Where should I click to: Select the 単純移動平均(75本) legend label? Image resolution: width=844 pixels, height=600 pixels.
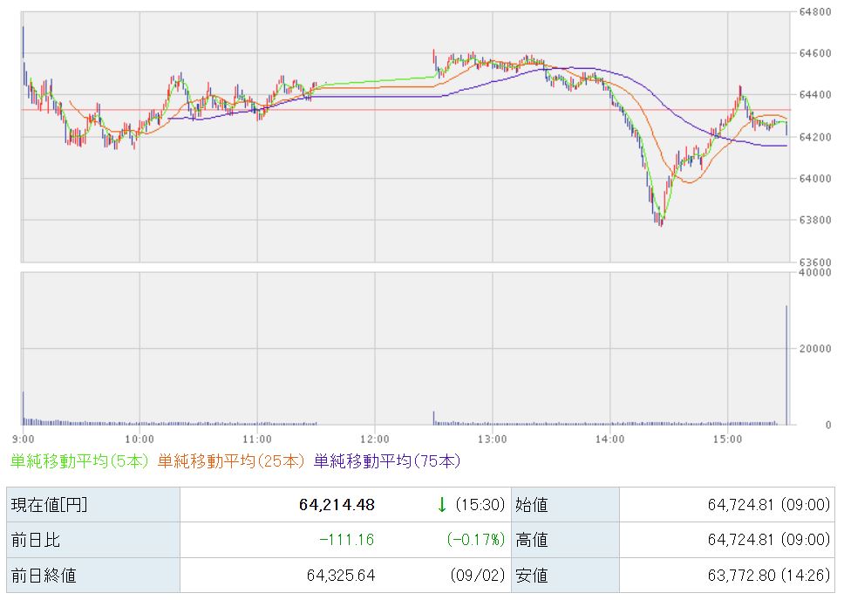pos(387,461)
